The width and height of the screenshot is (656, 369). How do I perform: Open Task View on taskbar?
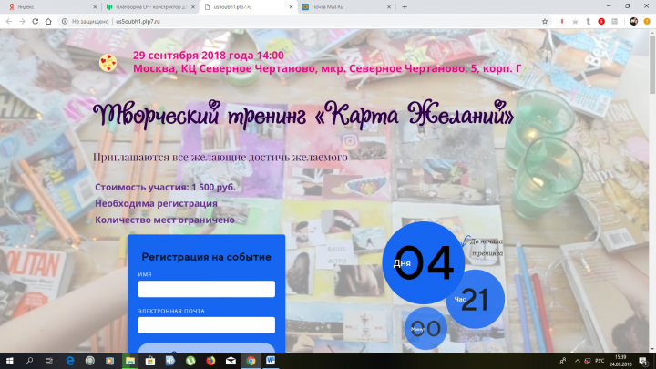coord(49,361)
